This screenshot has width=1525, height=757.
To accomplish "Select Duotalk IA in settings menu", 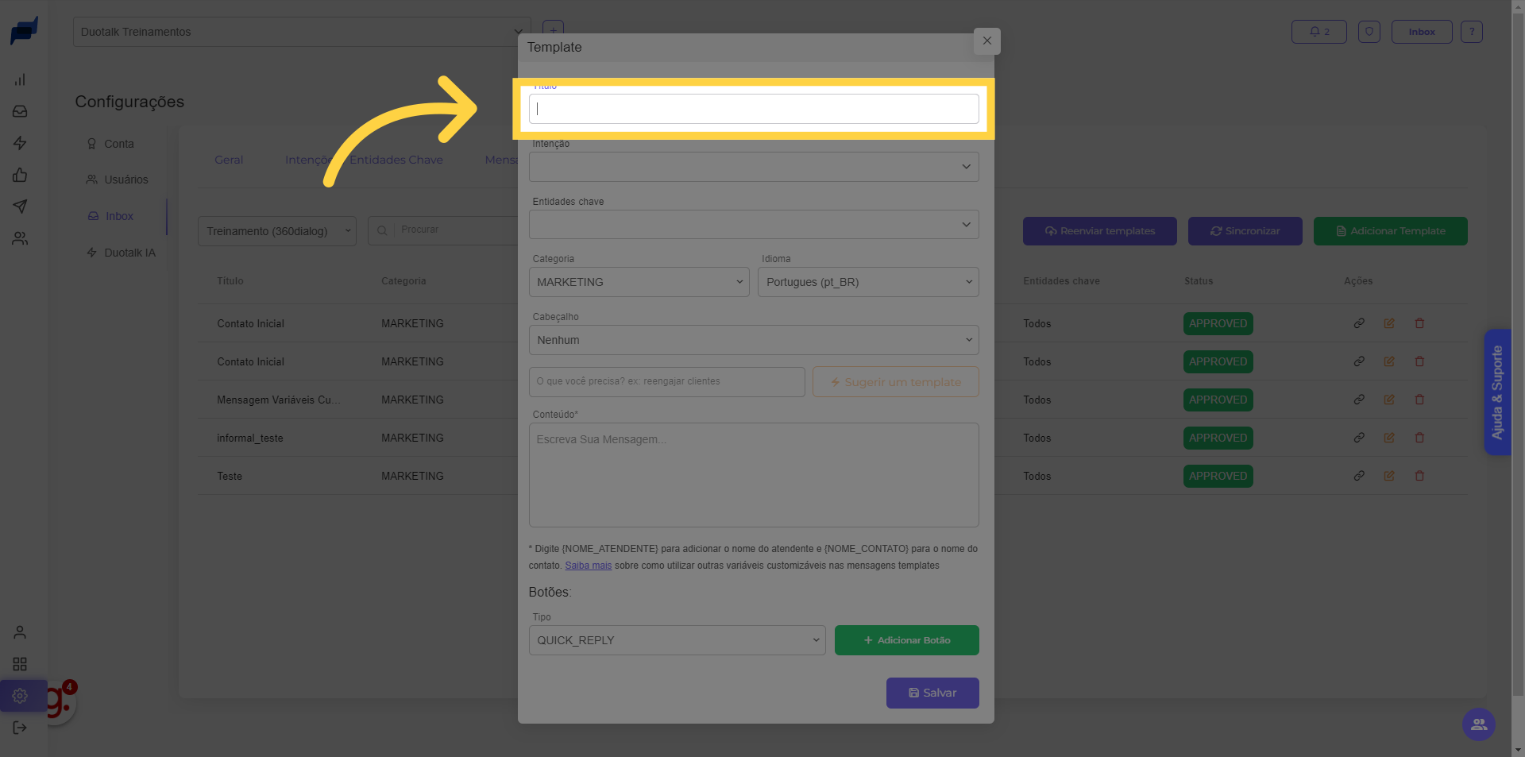I will point(129,253).
